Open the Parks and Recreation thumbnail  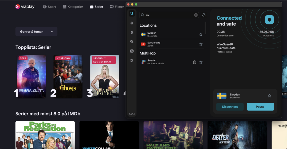pyautogui.click(x=45, y=135)
